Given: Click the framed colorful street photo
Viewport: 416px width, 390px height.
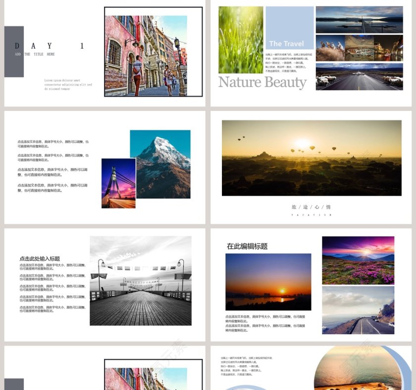Looking at the screenshot, I should (146, 55).
